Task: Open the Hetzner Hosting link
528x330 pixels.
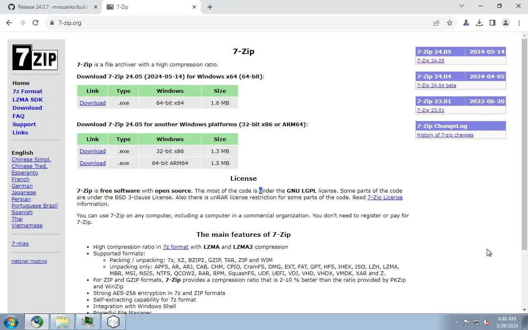Action: click(x=29, y=261)
